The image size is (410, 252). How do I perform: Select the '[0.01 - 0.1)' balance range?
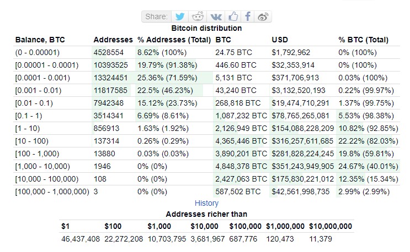(34, 103)
